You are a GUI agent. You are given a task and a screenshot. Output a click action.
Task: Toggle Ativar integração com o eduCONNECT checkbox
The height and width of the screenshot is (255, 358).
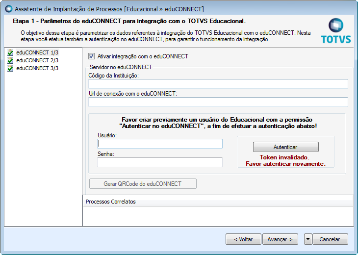click(x=92, y=56)
